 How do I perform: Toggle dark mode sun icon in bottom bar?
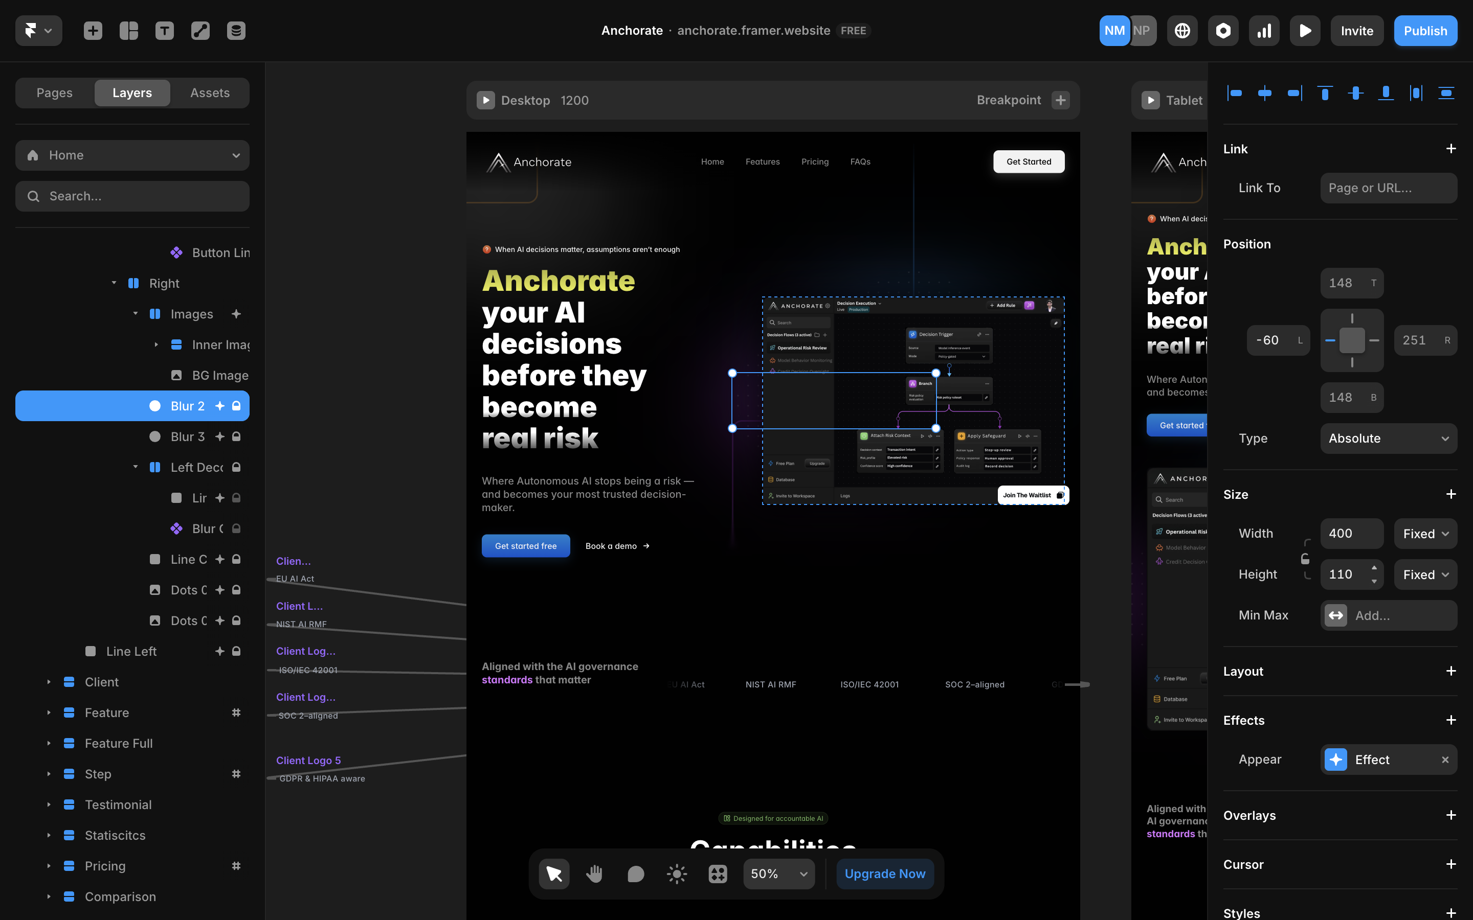tap(676, 874)
